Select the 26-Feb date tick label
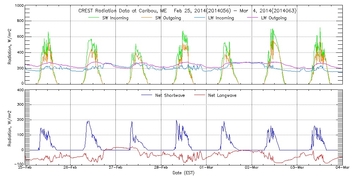353x176 pixels. [x=71, y=168]
